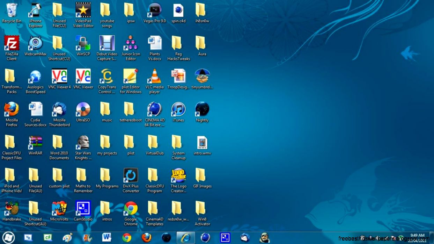Open Mozilla Firefox desktop shortcut

(12, 114)
